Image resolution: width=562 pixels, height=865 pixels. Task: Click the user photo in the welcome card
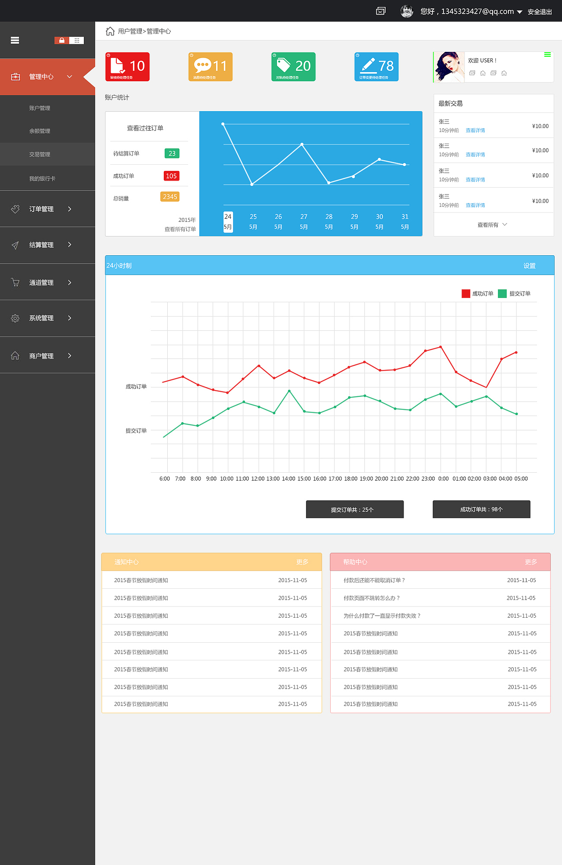click(449, 67)
